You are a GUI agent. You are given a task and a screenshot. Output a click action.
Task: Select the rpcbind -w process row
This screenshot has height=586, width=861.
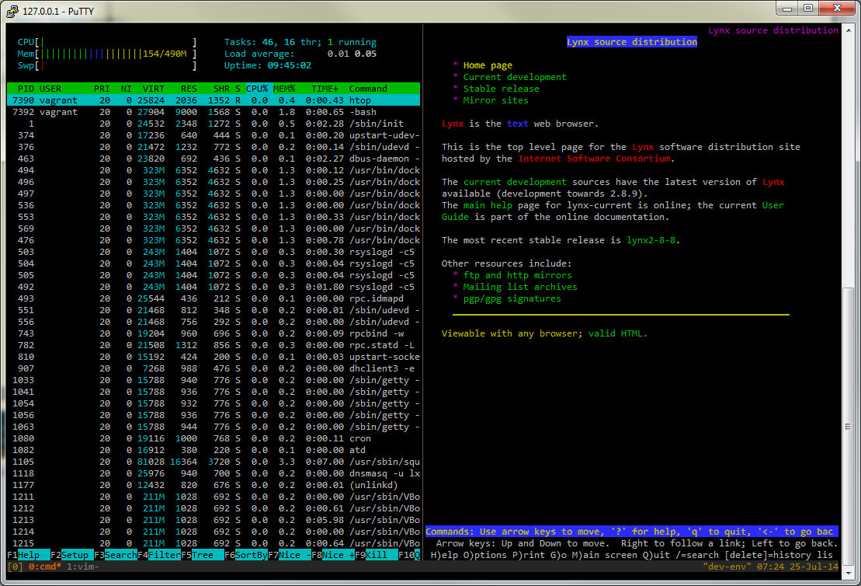coord(214,333)
